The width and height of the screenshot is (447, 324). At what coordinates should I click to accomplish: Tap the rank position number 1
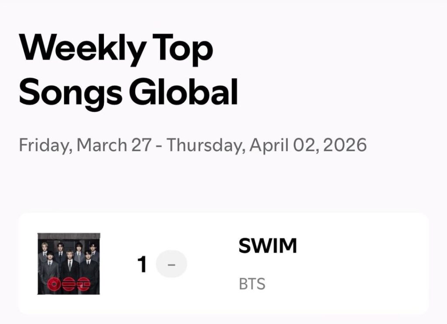tap(141, 264)
